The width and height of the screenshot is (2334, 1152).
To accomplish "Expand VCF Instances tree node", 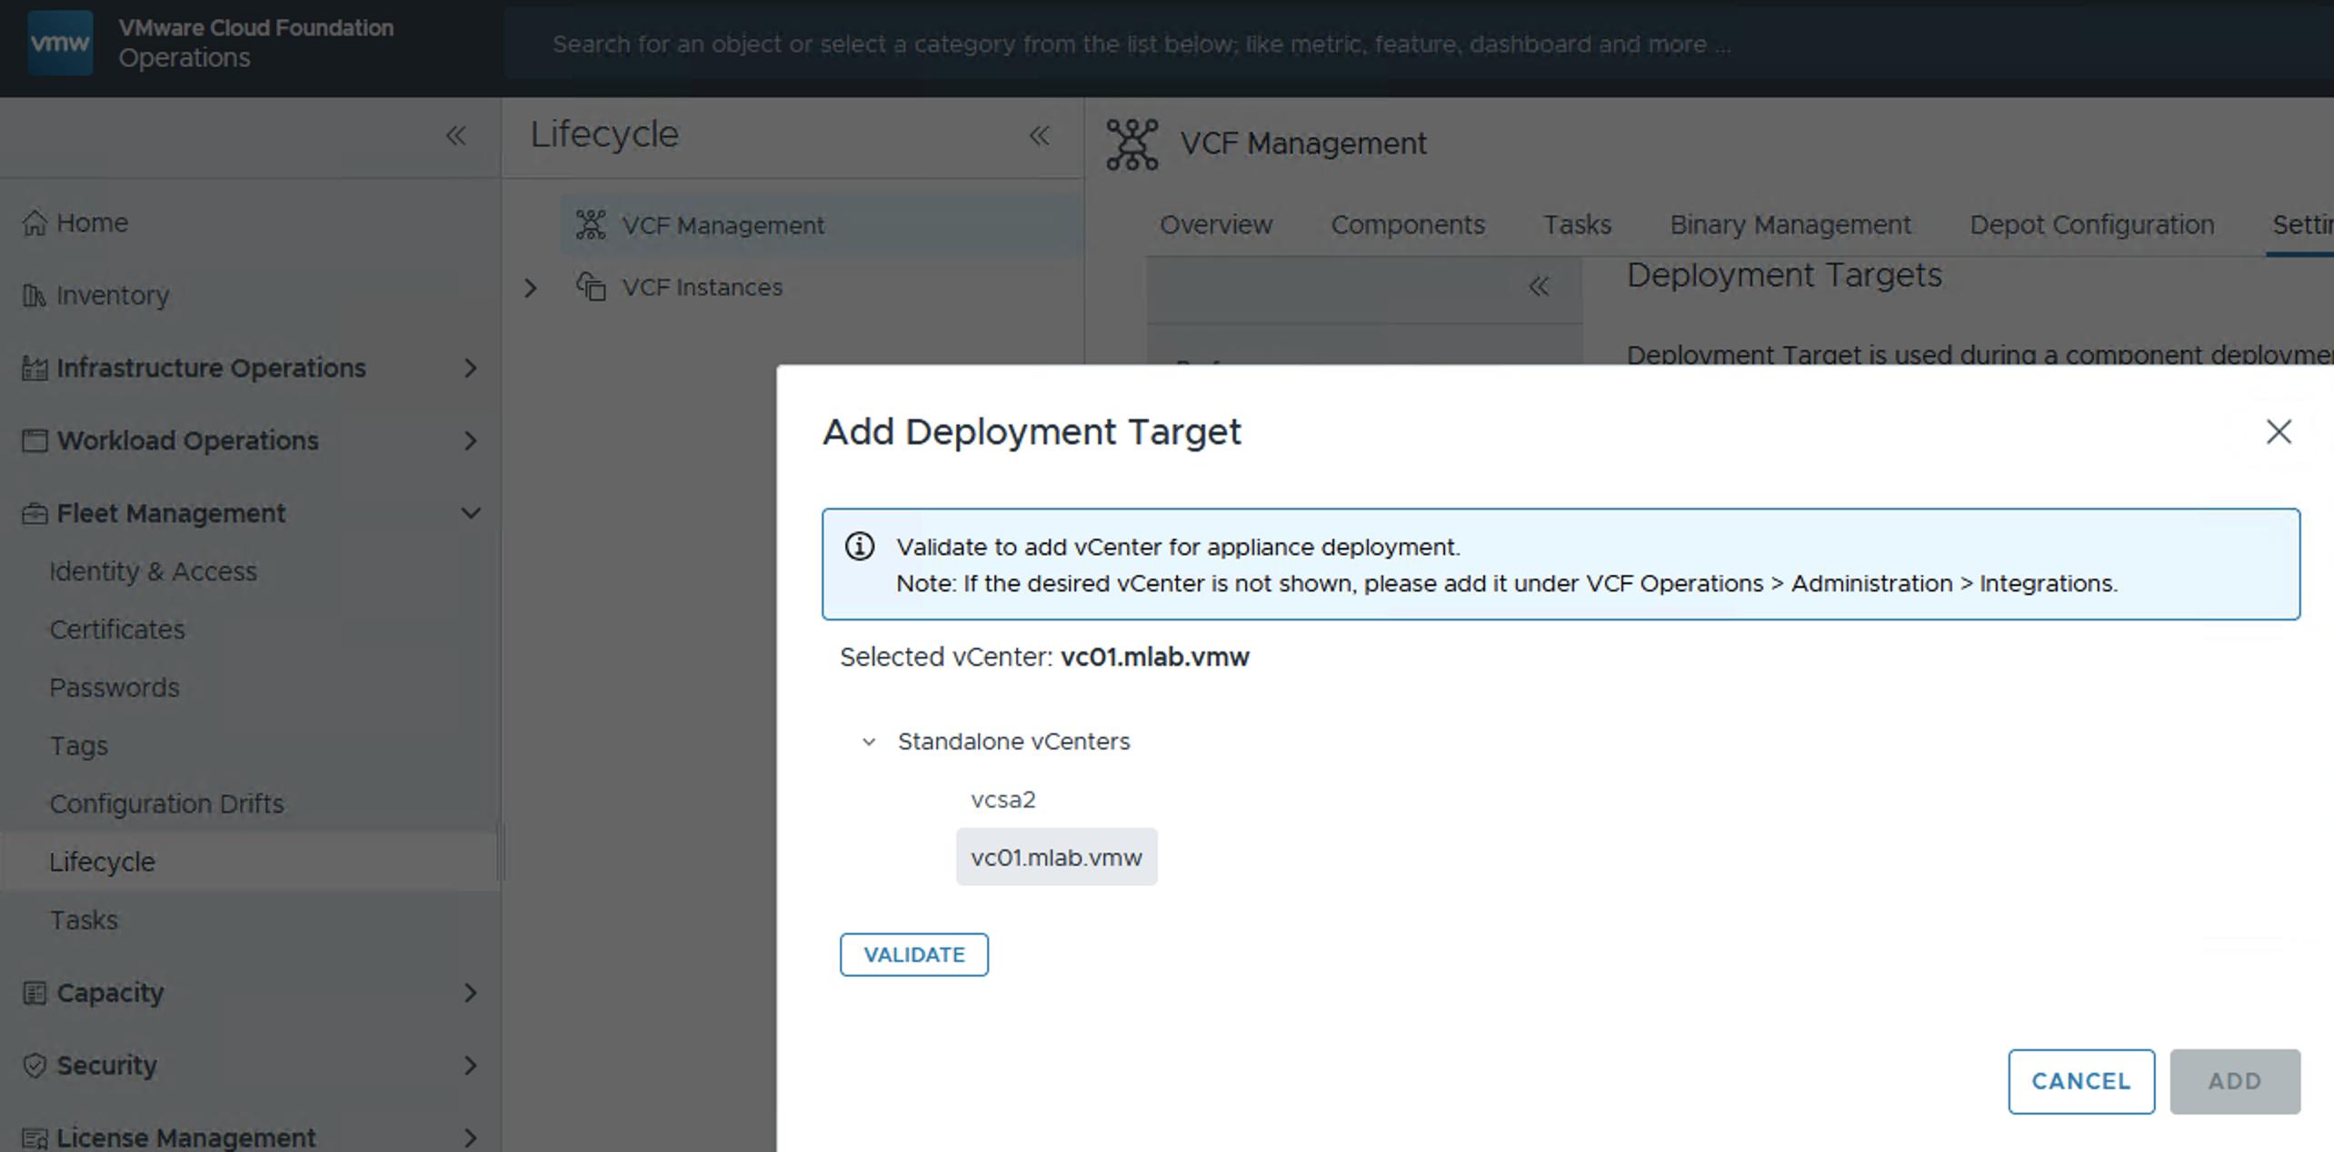I will tap(531, 288).
